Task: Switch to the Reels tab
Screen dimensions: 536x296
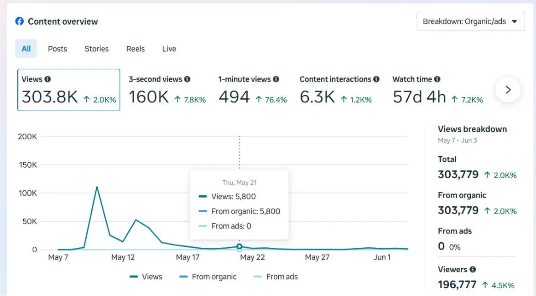Action: [x=135, y=49]
